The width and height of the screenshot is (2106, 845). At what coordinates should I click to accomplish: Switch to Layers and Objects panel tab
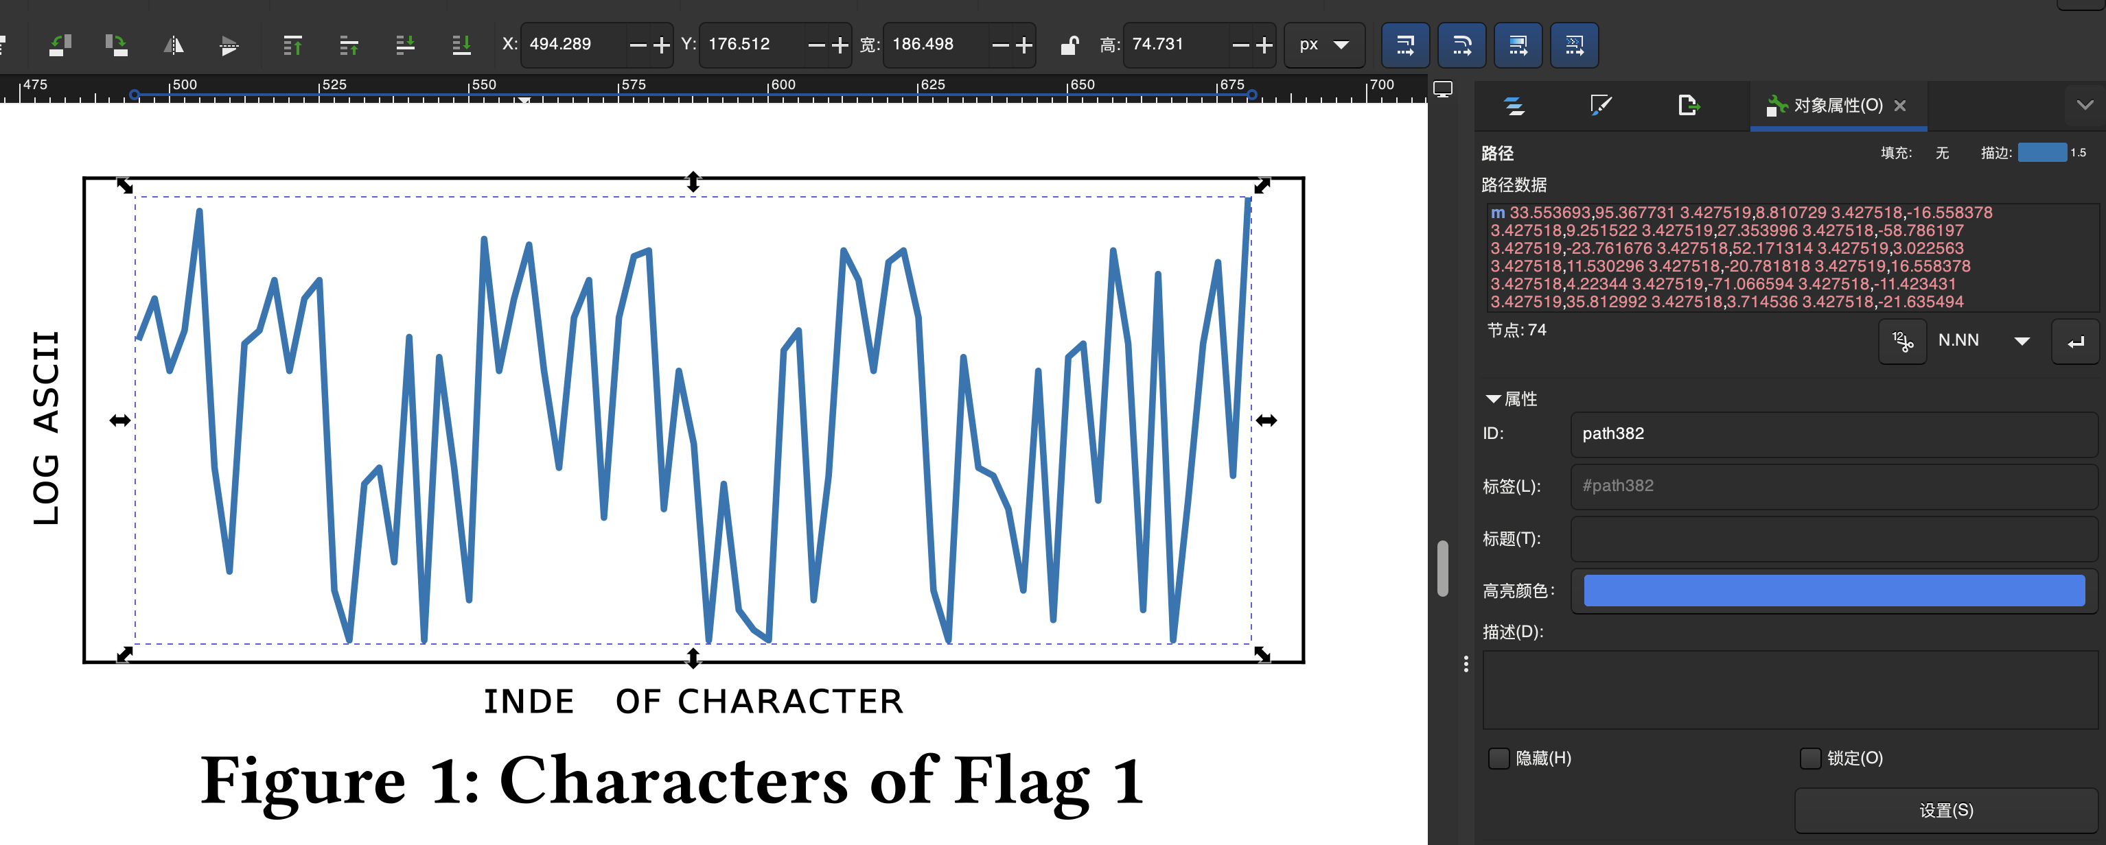click(x=1514, y=106)
